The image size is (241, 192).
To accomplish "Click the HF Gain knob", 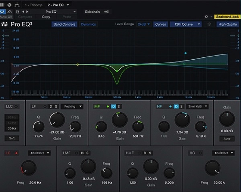I will [x=182, y=120].
